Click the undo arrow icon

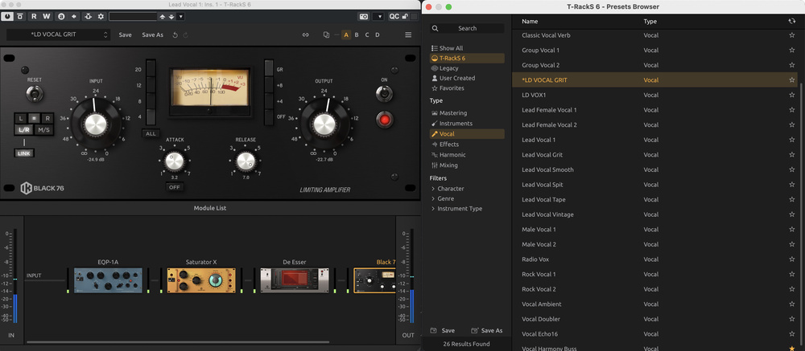tap(175, 35)
